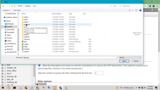The image size is (160, 90).
Task: Click the Open button
Action: click(124, 61)
